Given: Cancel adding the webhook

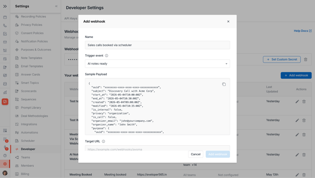Looking at the screenshot, I should 196,154.
